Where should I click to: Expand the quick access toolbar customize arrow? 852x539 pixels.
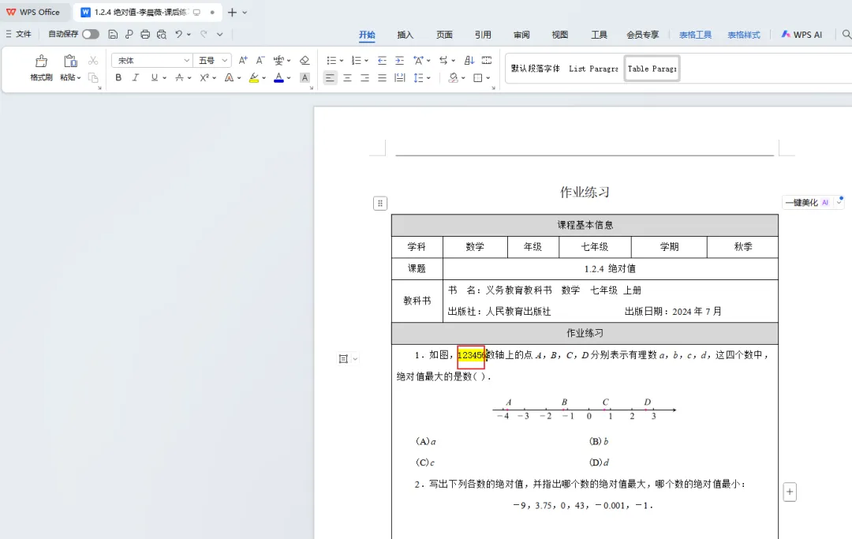click(219, 34)
